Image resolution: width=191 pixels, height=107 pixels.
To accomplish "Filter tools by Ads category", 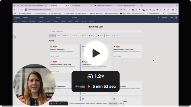I will tap(59, 36).
